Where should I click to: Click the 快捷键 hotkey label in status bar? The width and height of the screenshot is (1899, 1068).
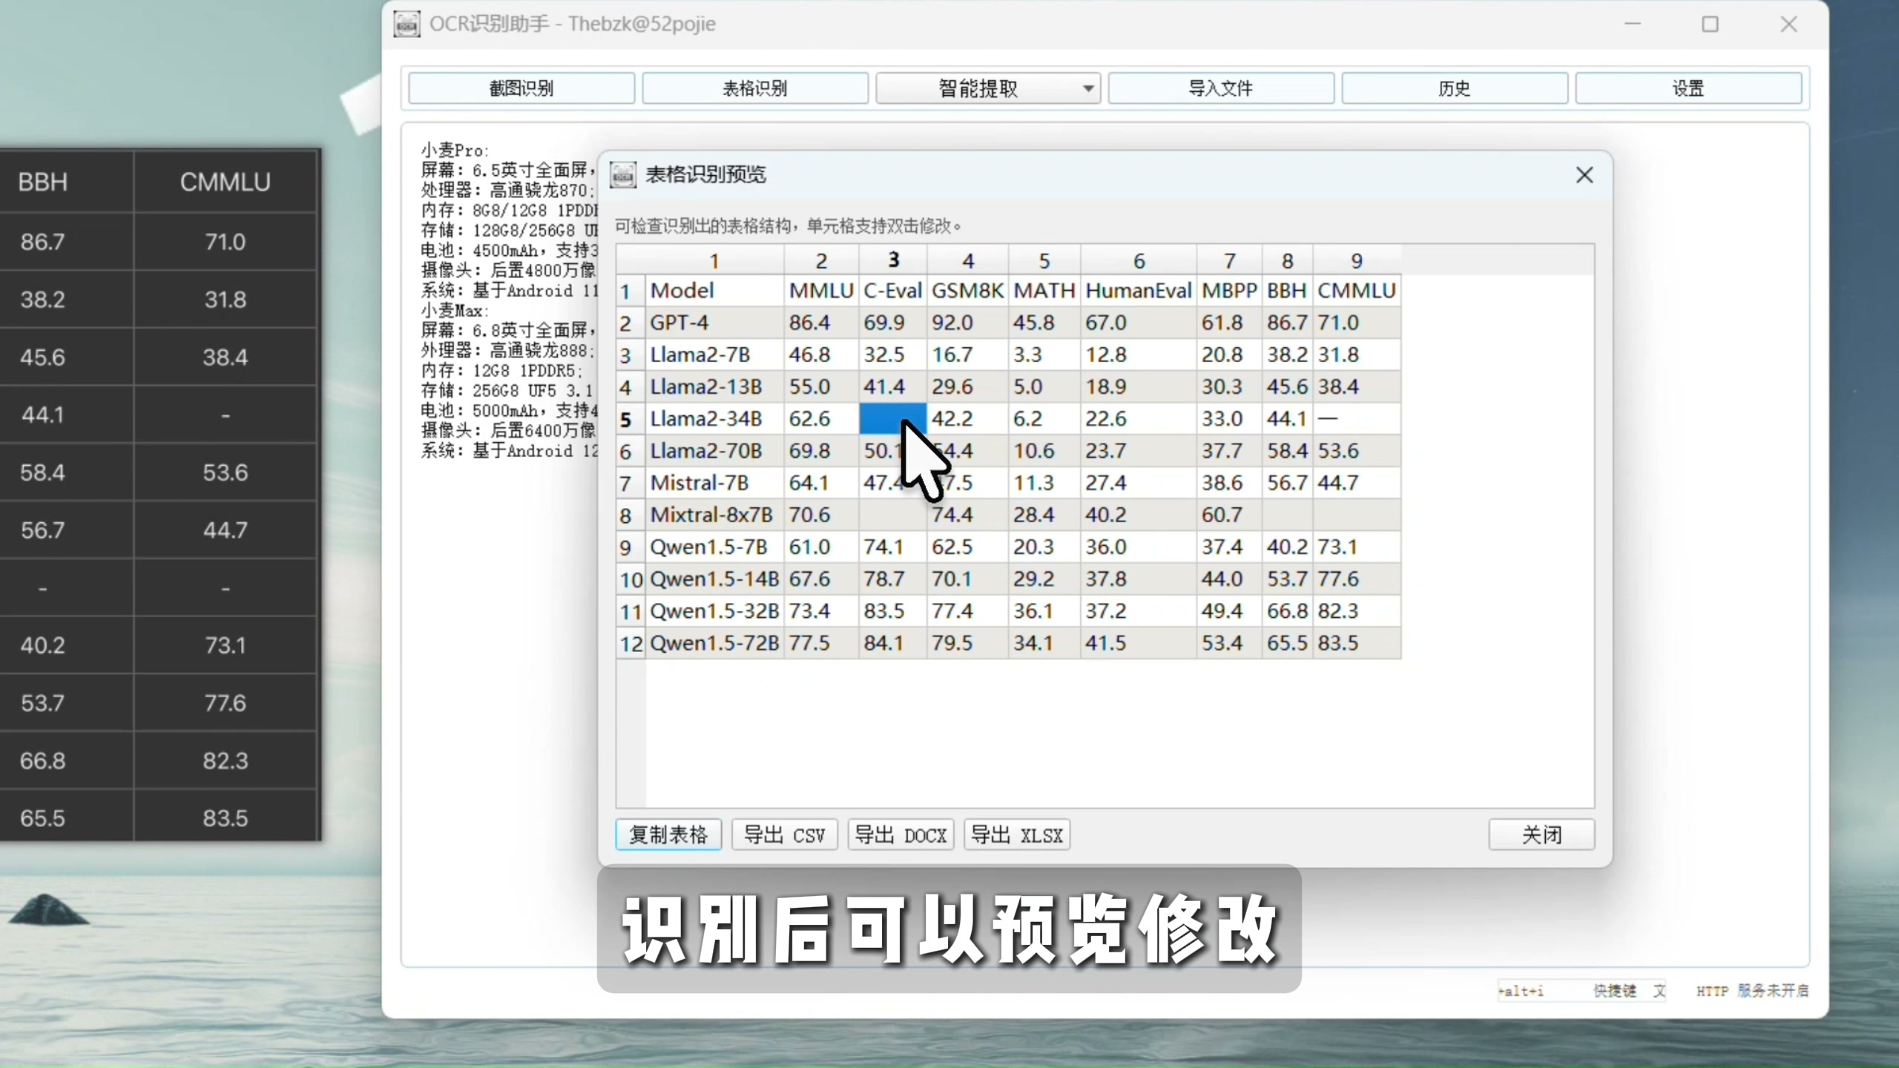click(x=1614, y=991)
